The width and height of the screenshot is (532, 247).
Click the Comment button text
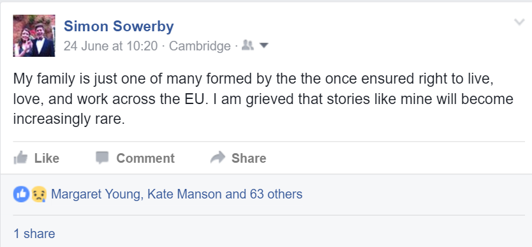point(145,158)
